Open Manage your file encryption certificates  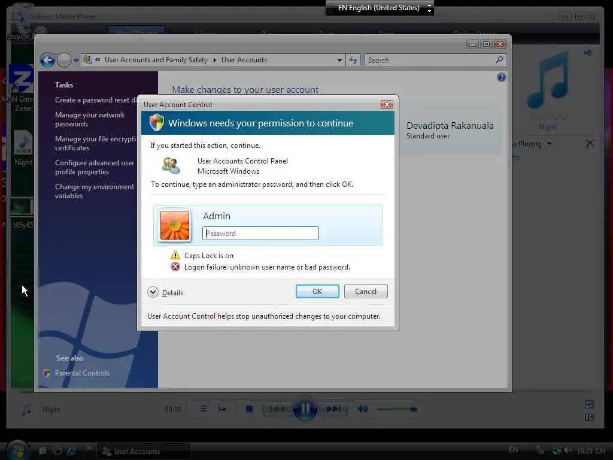(95, 143)
